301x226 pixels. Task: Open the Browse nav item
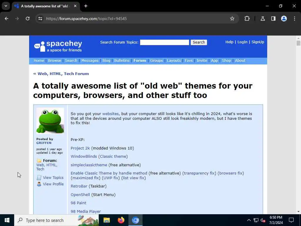[x=54, y=61]
